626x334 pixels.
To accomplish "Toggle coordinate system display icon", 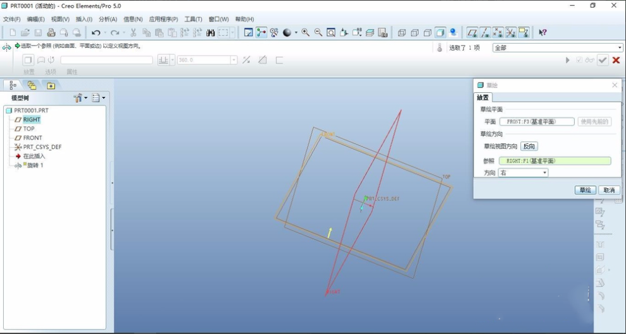I will coord(511,33).
